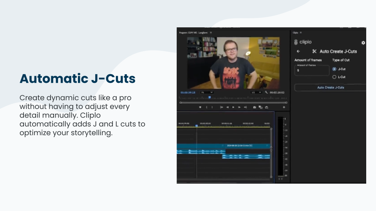Add a marker in Program monitor
Image resolution: width=376 pixels, height=211 pixels.
click(200, 107)
